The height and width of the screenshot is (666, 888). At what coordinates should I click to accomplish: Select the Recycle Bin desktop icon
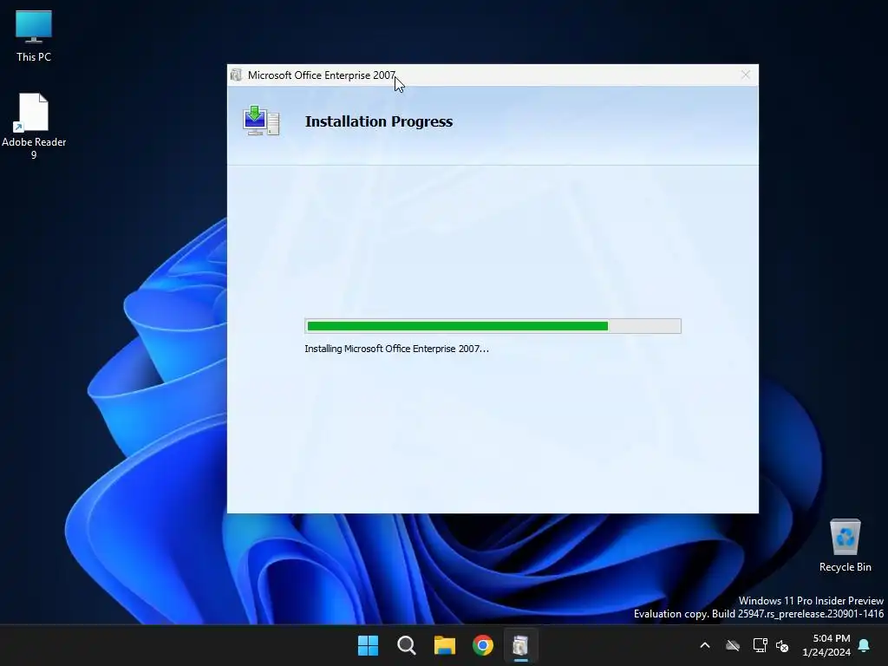click(x=845, y=545)
